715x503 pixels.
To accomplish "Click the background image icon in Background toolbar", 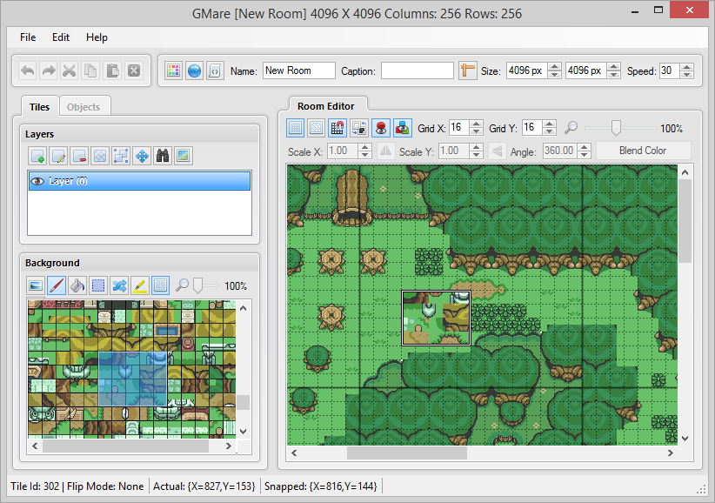I will click(x=36, y=286).
